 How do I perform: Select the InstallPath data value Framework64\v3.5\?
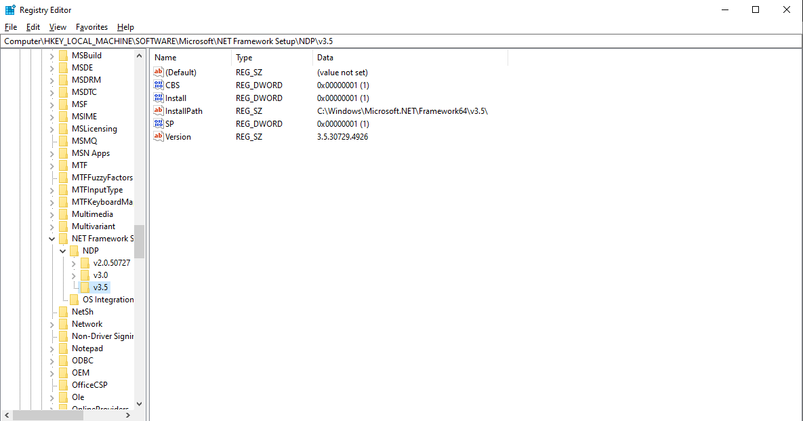[403, 111]
